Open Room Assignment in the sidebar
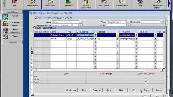 pyautogui.click(x=12, y=30)
